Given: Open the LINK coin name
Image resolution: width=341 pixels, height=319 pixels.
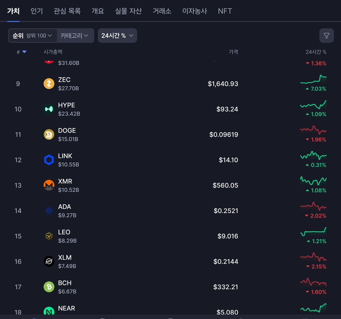Looking at the screenshot, I should [x=65, y=156].
